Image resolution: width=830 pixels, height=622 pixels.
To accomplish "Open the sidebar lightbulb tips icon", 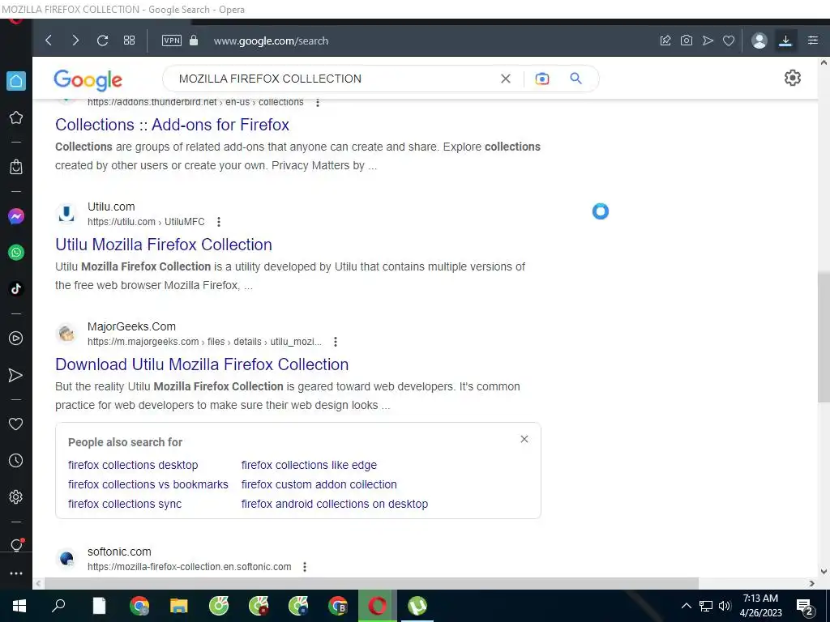I will (16, 545).
